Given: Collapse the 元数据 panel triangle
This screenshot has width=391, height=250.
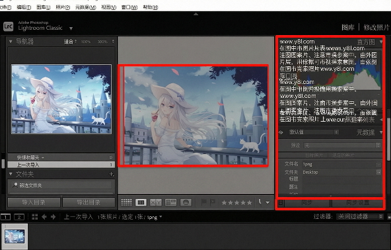Looking at the screenshot, I should point(381,132).
